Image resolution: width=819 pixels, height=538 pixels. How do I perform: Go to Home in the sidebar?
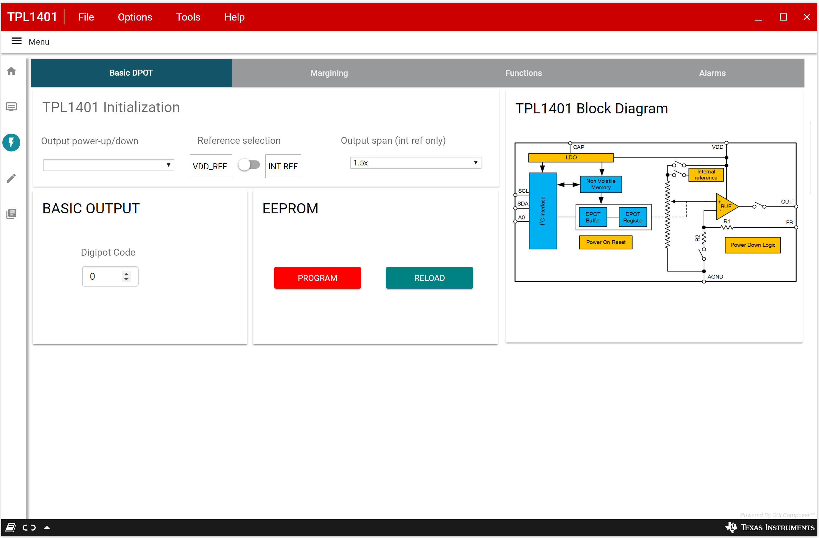coord(11,71)
